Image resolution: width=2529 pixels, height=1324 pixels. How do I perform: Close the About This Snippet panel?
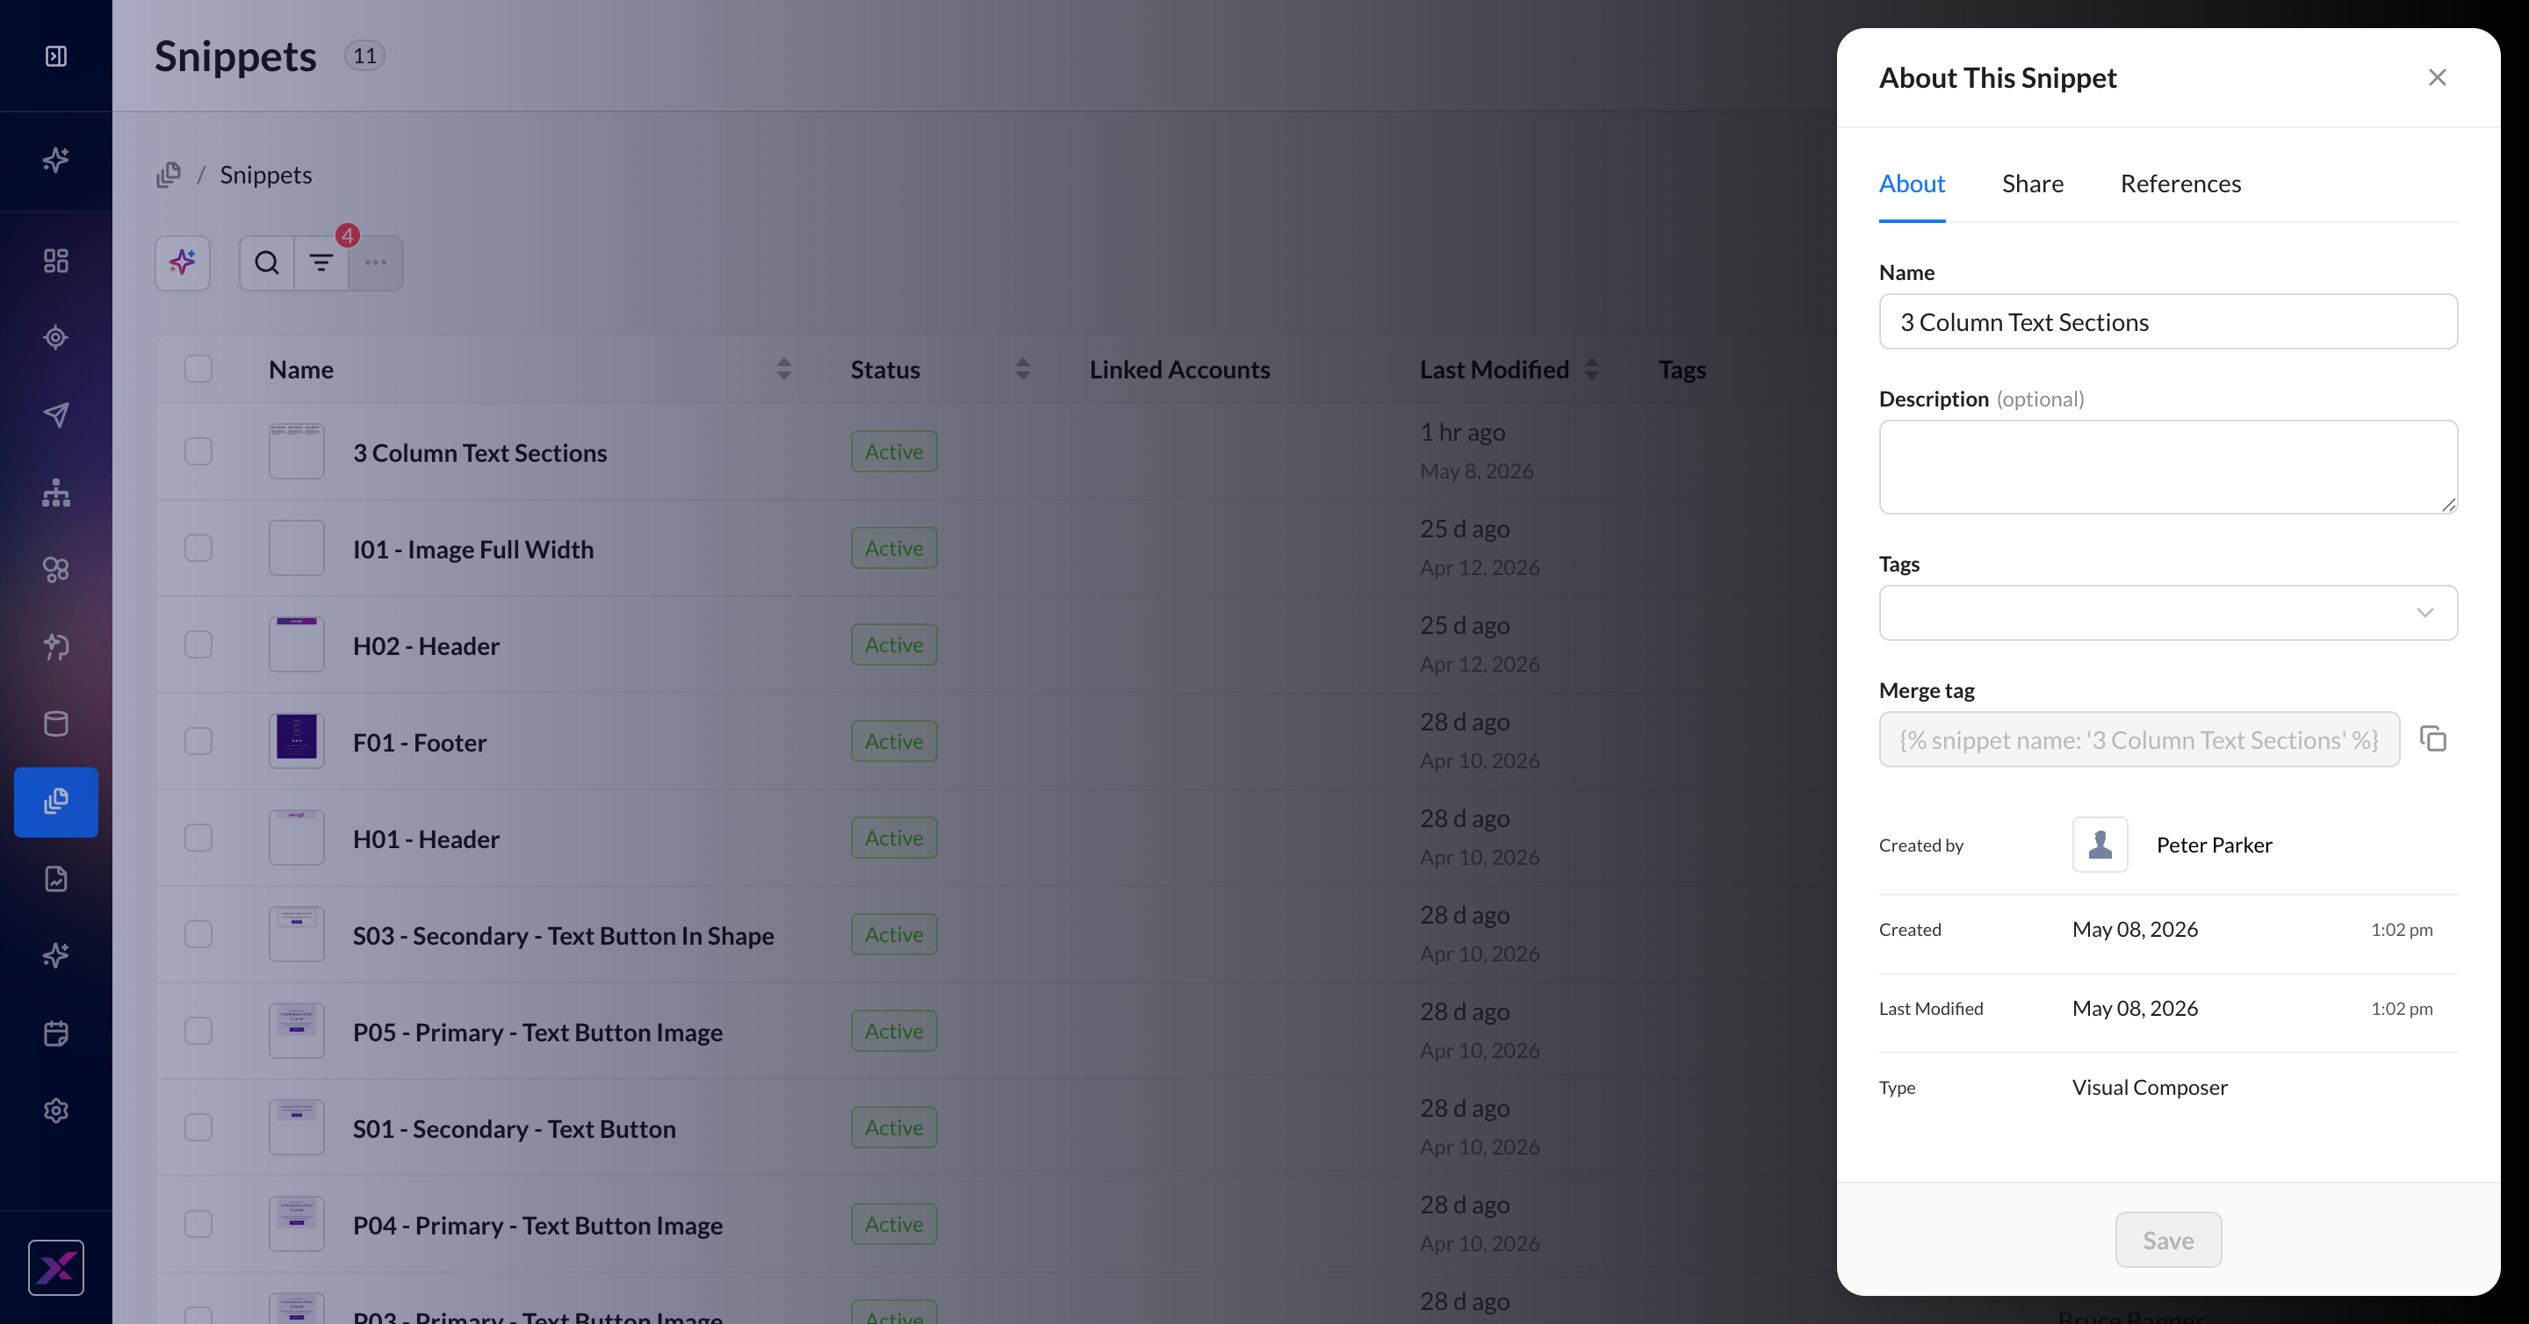(x=2437, y=77)
